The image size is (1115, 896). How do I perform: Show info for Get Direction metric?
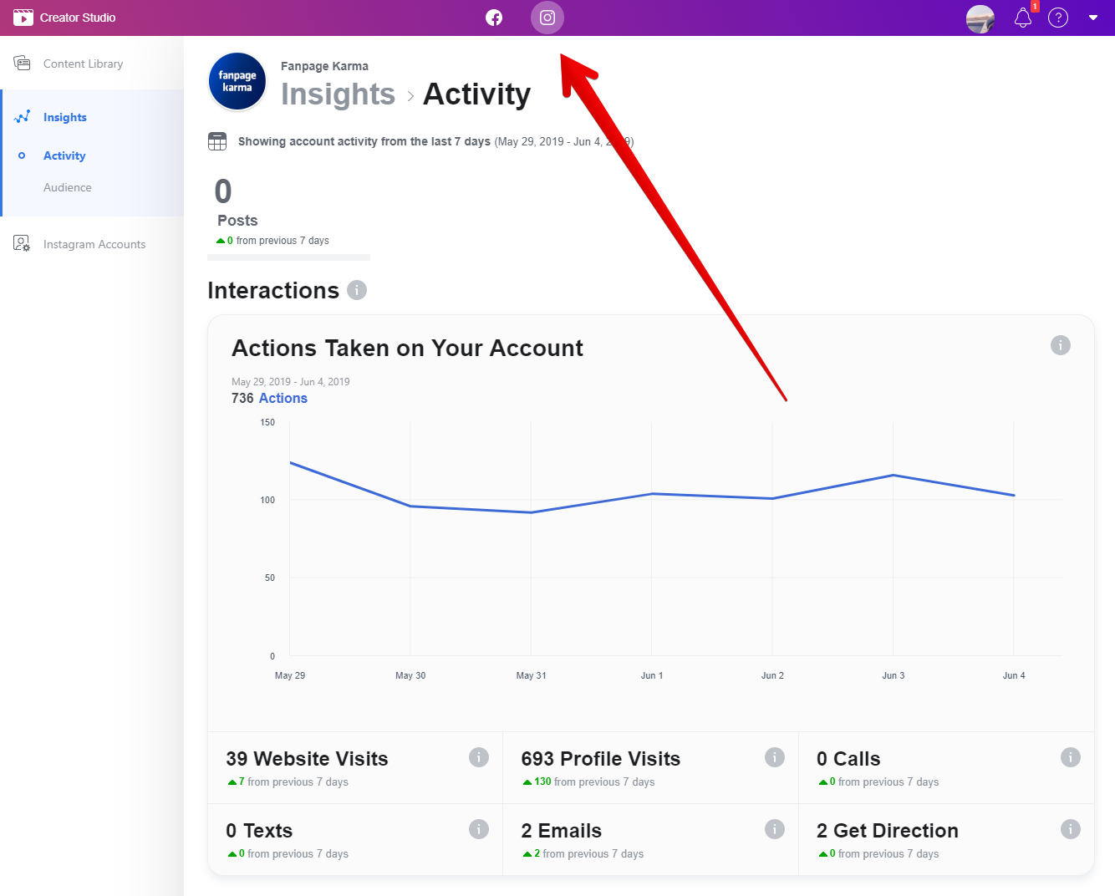[1071, 829]
